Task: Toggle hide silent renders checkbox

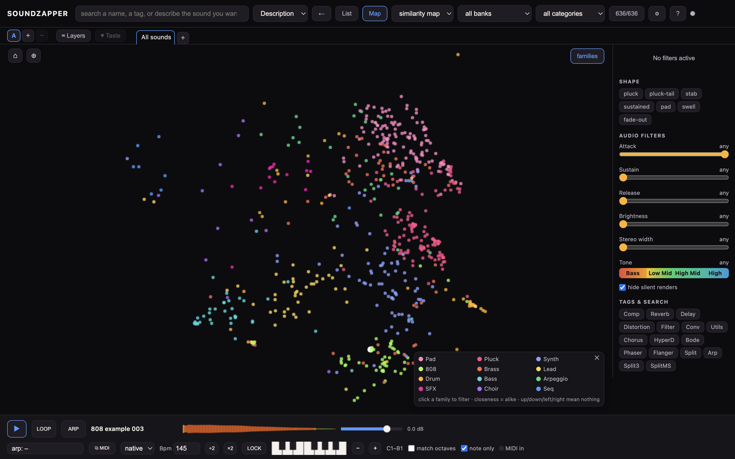Action: 622,287
